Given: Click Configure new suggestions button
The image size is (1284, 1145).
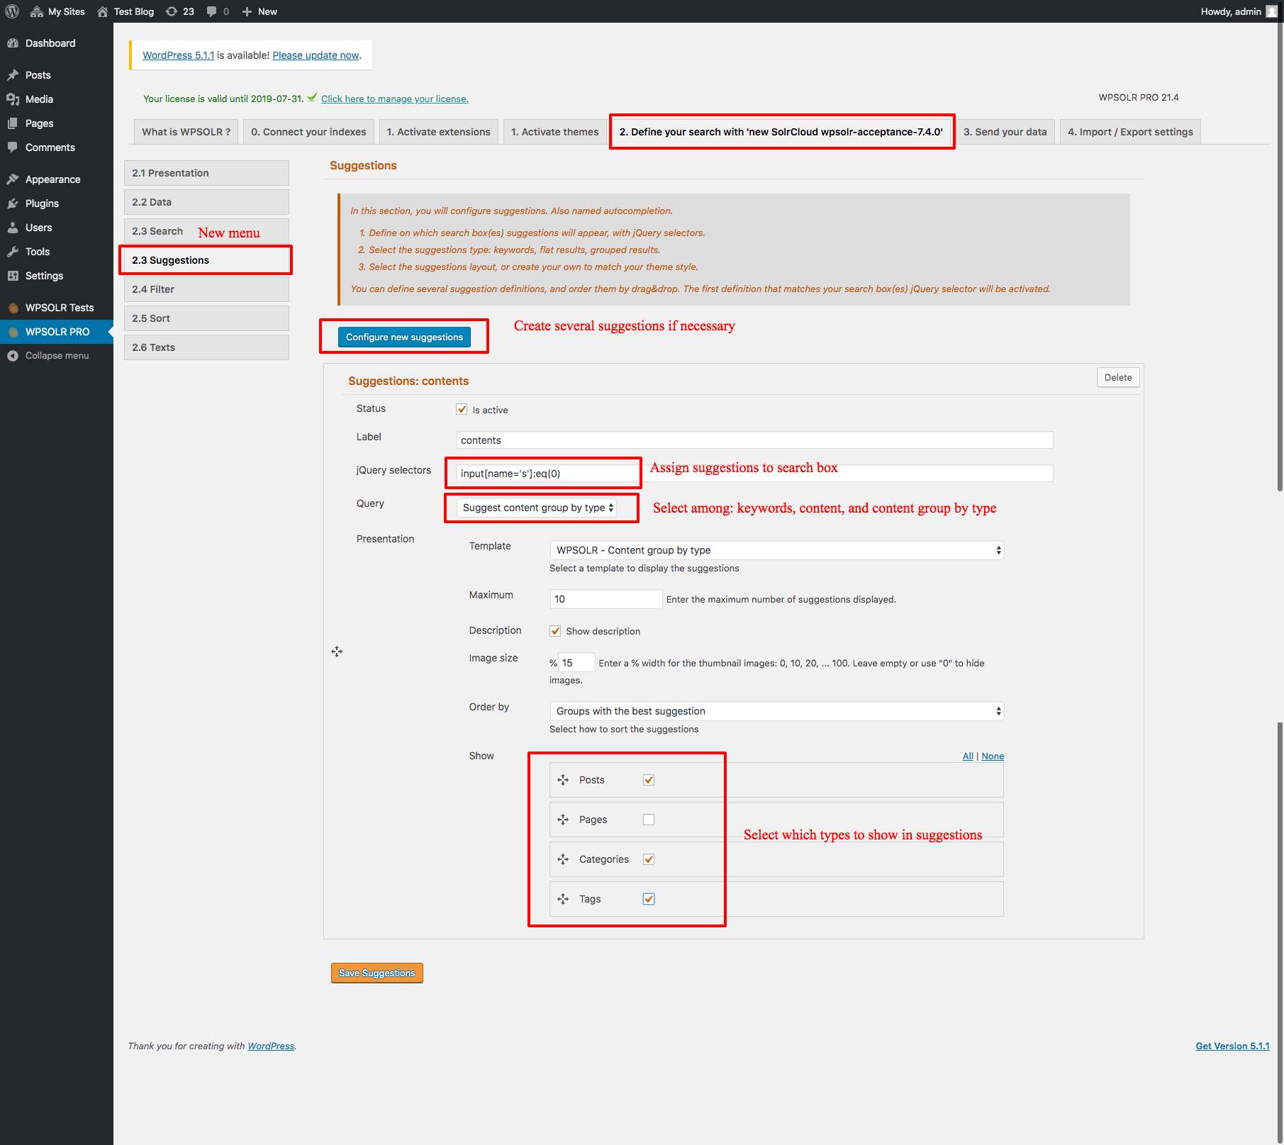Looking at the screenshot, I should (x=404, y=337).
